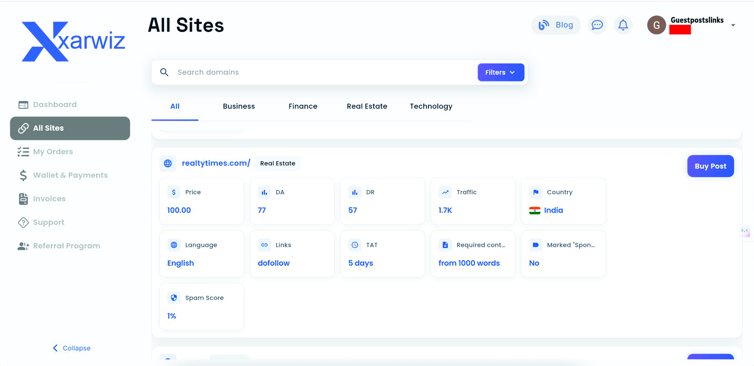Click the Xarwiz logo
754x366 pixels.
pos(73,41)
